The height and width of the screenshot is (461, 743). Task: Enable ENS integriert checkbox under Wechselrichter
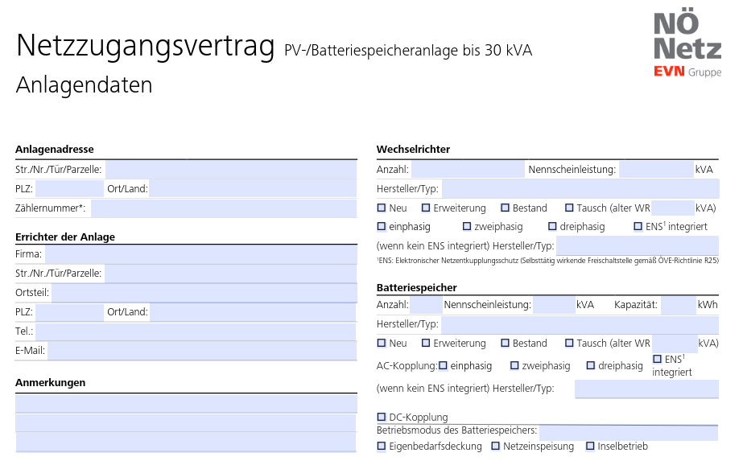[x=638, y=226]
